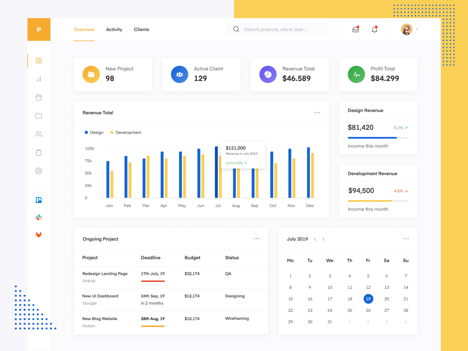Image resolution: width=468 pixels, height=351 pixels.
Task: Click the $81,420 Design Revenue value
Action: point(361,128)
